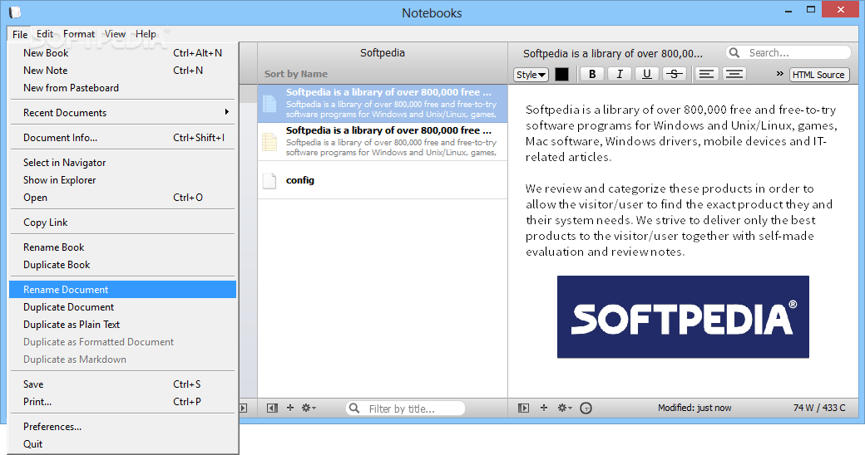Choose Rename Document entry
The height and width of the screenshot is (455, 865).
pyautogui.click(x=123, y=290)
